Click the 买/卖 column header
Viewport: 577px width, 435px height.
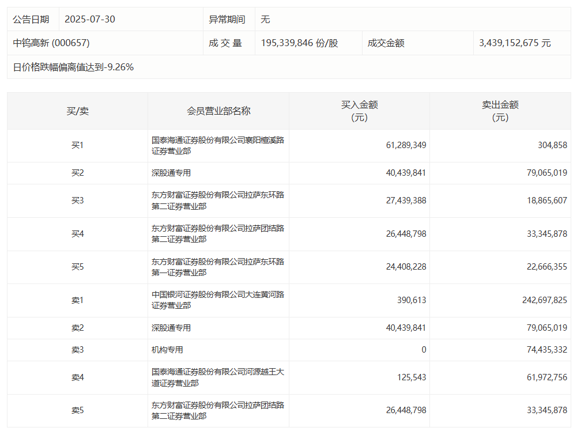(78, 111)
